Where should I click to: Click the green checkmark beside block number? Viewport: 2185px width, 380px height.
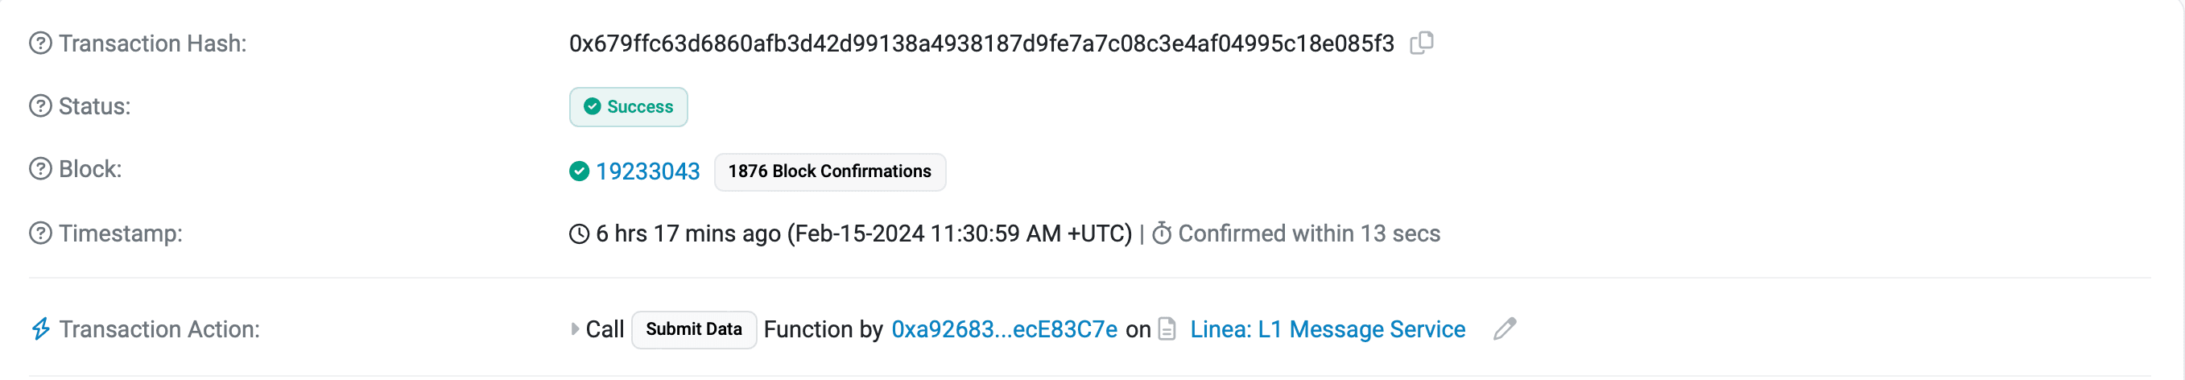pos(579,171)
